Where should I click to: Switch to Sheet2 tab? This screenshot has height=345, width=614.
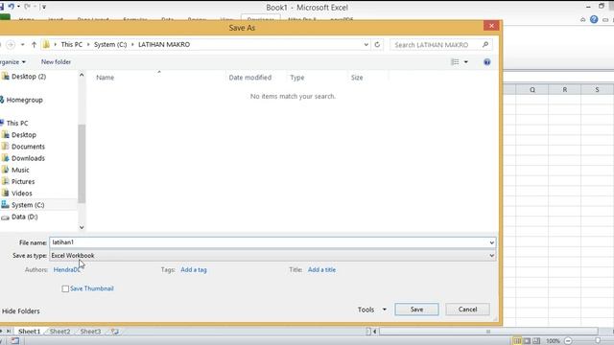click(59, 332)
